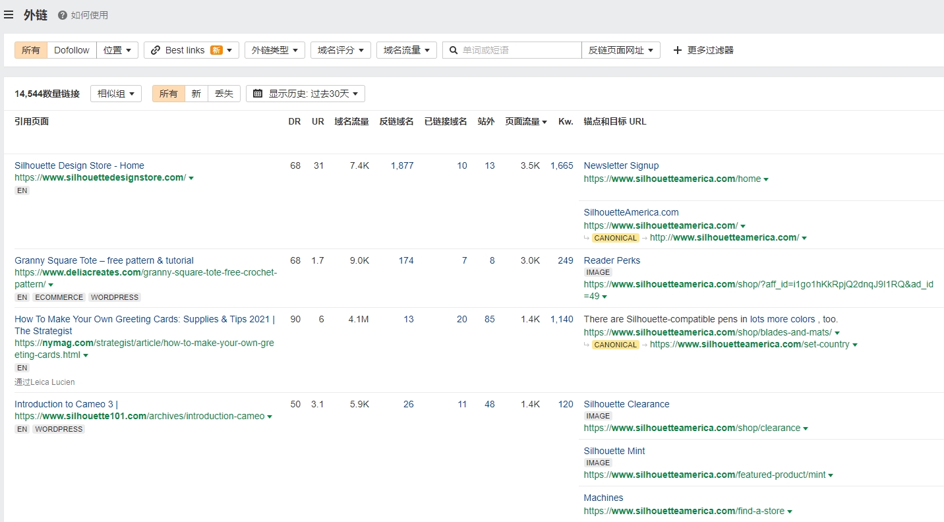Viewport: 944px width, 522px height.
Task: Click SilhouetteAmerica.com anchor link
Action: coord(631,212)
